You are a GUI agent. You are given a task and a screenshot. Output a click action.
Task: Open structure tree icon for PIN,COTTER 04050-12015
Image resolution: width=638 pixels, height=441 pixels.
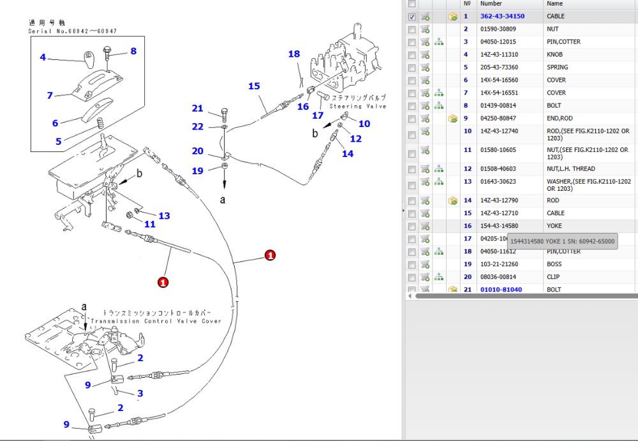439,41
